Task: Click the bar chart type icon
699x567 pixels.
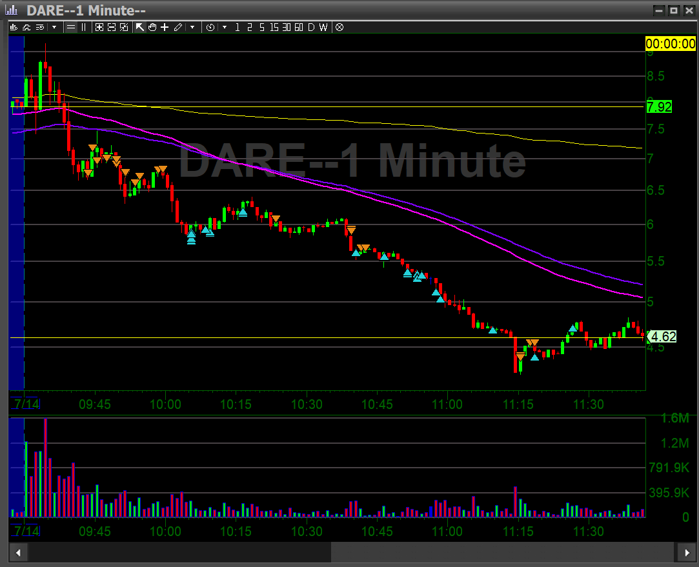Action: coord(14,27)
